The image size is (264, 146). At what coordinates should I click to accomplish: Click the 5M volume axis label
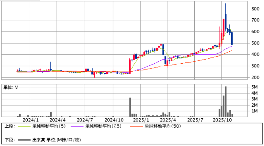coord(254,87)
